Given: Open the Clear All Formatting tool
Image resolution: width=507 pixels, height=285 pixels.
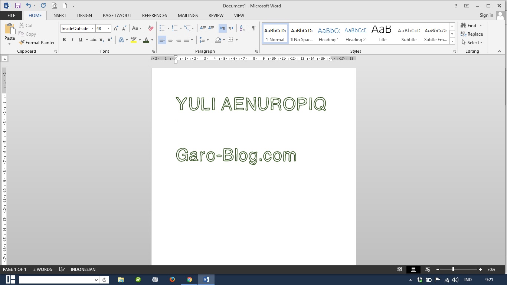Looking at the screenshot, I should click(151, 28).
